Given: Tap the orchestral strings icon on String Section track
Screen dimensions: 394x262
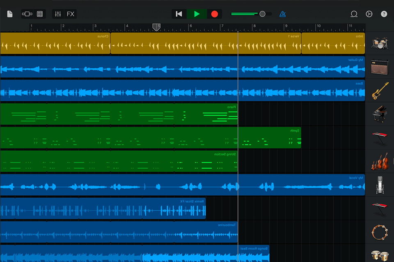Looking at the screenshot, I should 380,161.
